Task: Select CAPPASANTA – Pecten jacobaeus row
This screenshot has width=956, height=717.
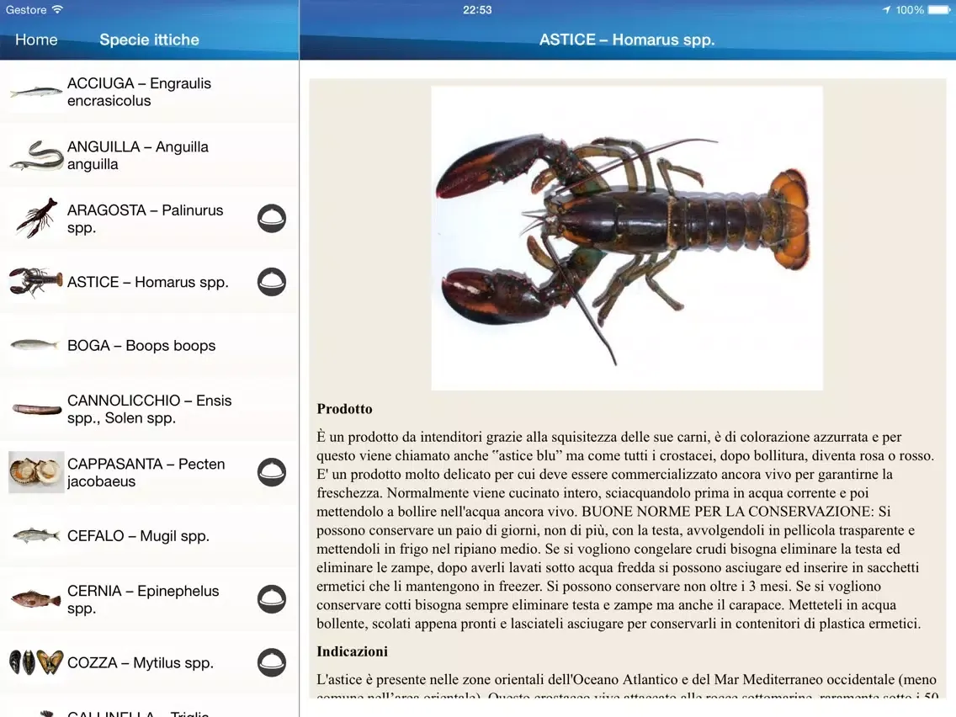Action: pos(150,472)
